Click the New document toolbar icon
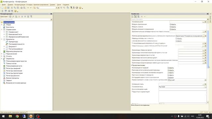 pos(2,8)
